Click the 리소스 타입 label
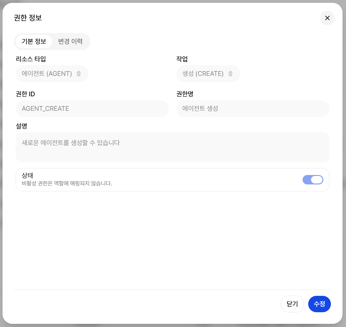The width and height of the screenshot is (346, 327). [31, 59]
